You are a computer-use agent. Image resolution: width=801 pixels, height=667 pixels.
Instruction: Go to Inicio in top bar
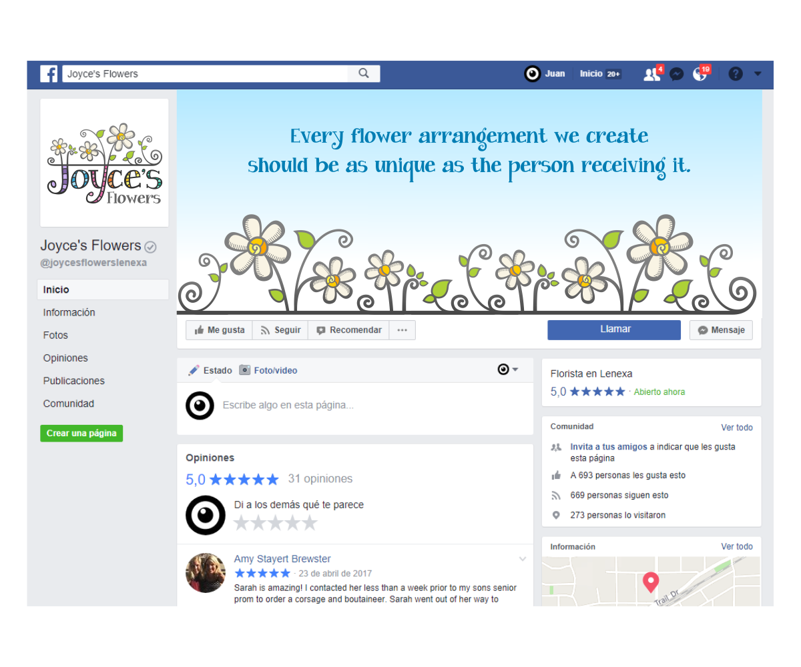pyautogui.click(x=591, y=74)
